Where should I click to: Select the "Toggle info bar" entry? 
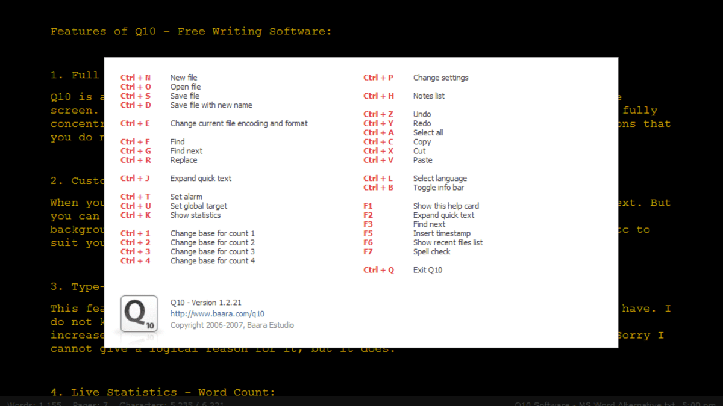tap(439, 188)
